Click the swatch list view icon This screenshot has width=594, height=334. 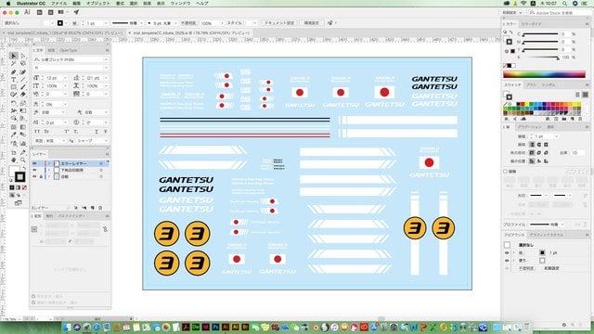coord(577,95)
